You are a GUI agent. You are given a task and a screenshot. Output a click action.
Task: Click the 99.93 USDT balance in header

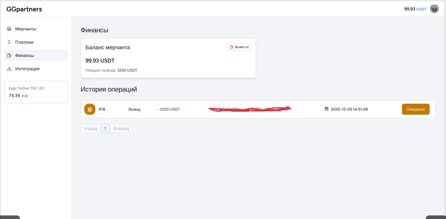tap(415, 9)
